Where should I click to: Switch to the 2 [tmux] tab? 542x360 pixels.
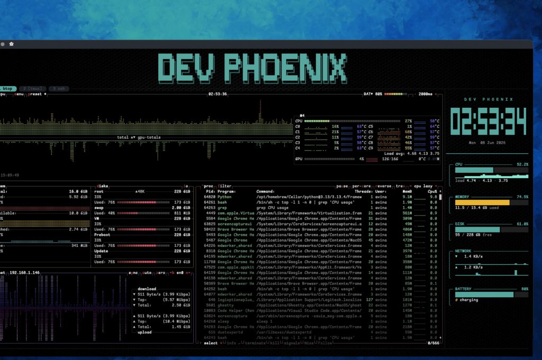click(x=32, y=89)
